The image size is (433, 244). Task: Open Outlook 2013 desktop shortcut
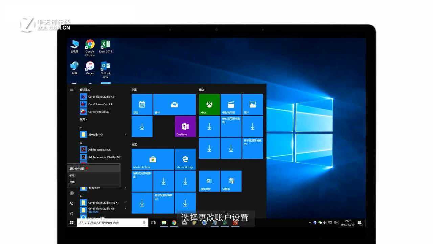pyautogui.click(x=106, y=70)
